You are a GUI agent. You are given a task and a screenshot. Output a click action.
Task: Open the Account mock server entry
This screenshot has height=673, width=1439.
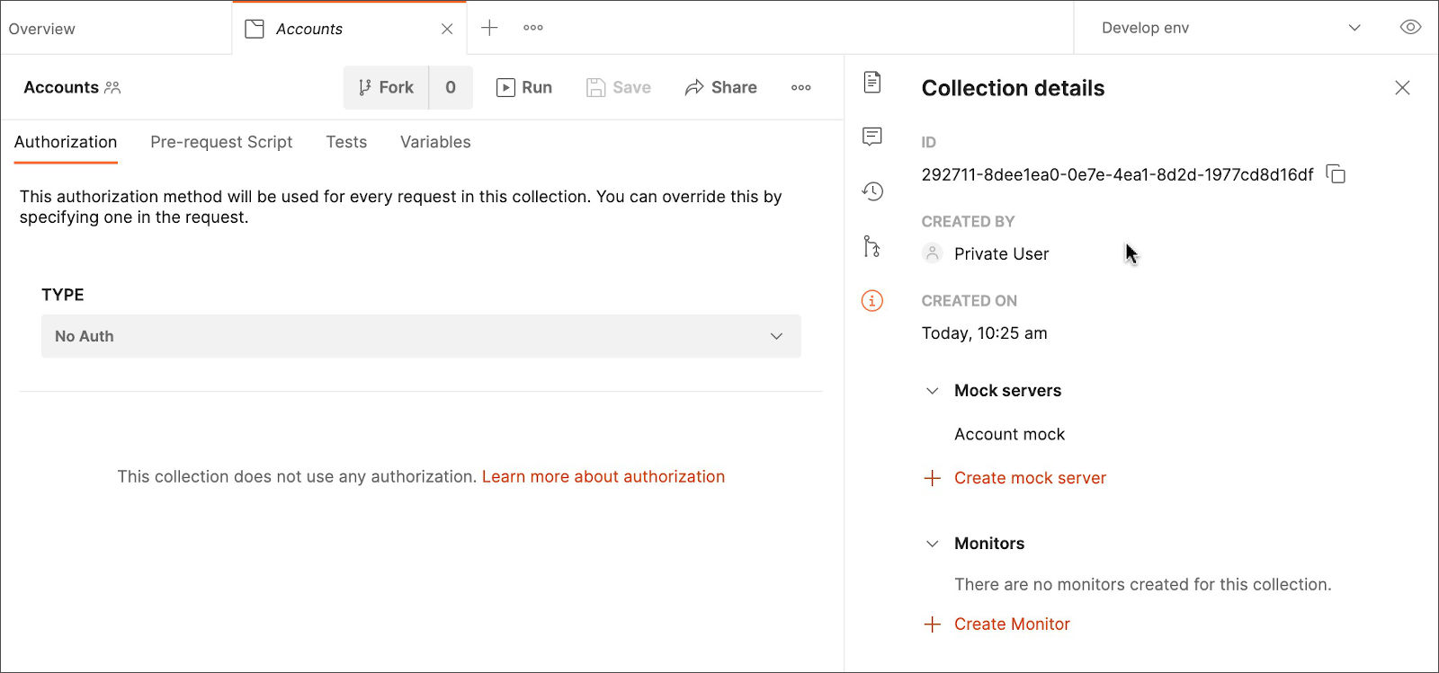1009,435
